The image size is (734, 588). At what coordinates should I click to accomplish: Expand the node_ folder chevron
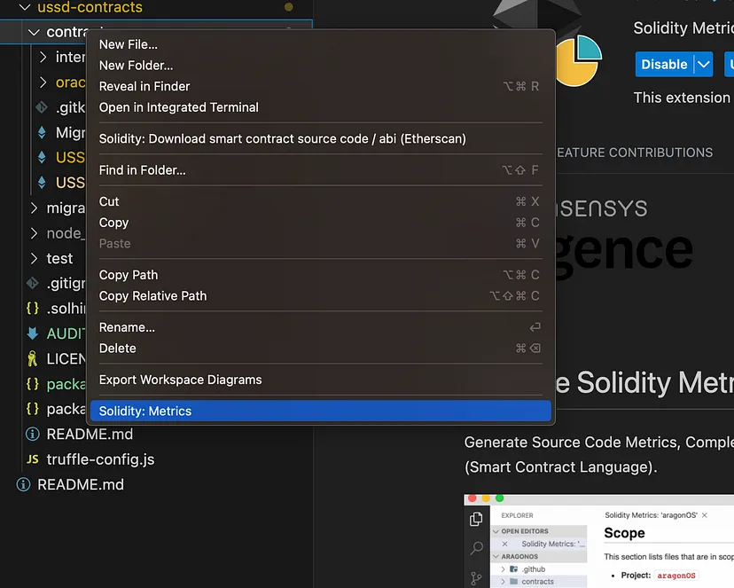click(34, 233)
